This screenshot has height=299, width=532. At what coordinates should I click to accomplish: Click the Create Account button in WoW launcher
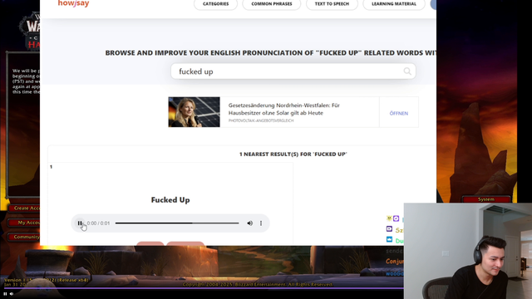pos(24,208)
